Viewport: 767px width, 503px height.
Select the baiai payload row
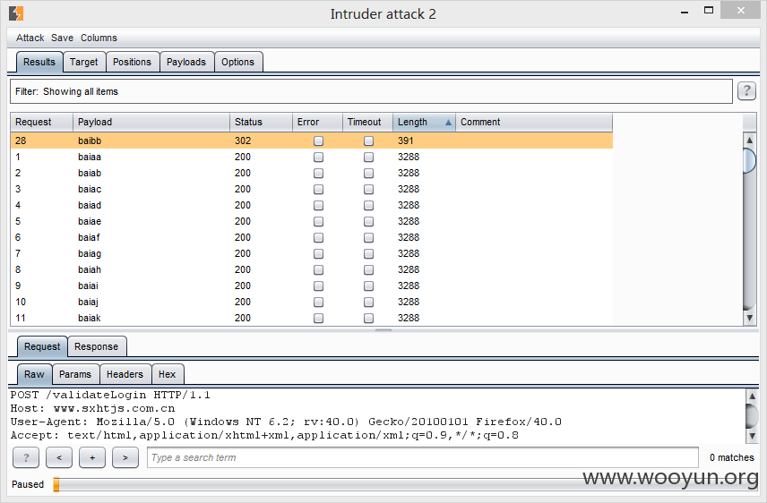click(312, 286)
